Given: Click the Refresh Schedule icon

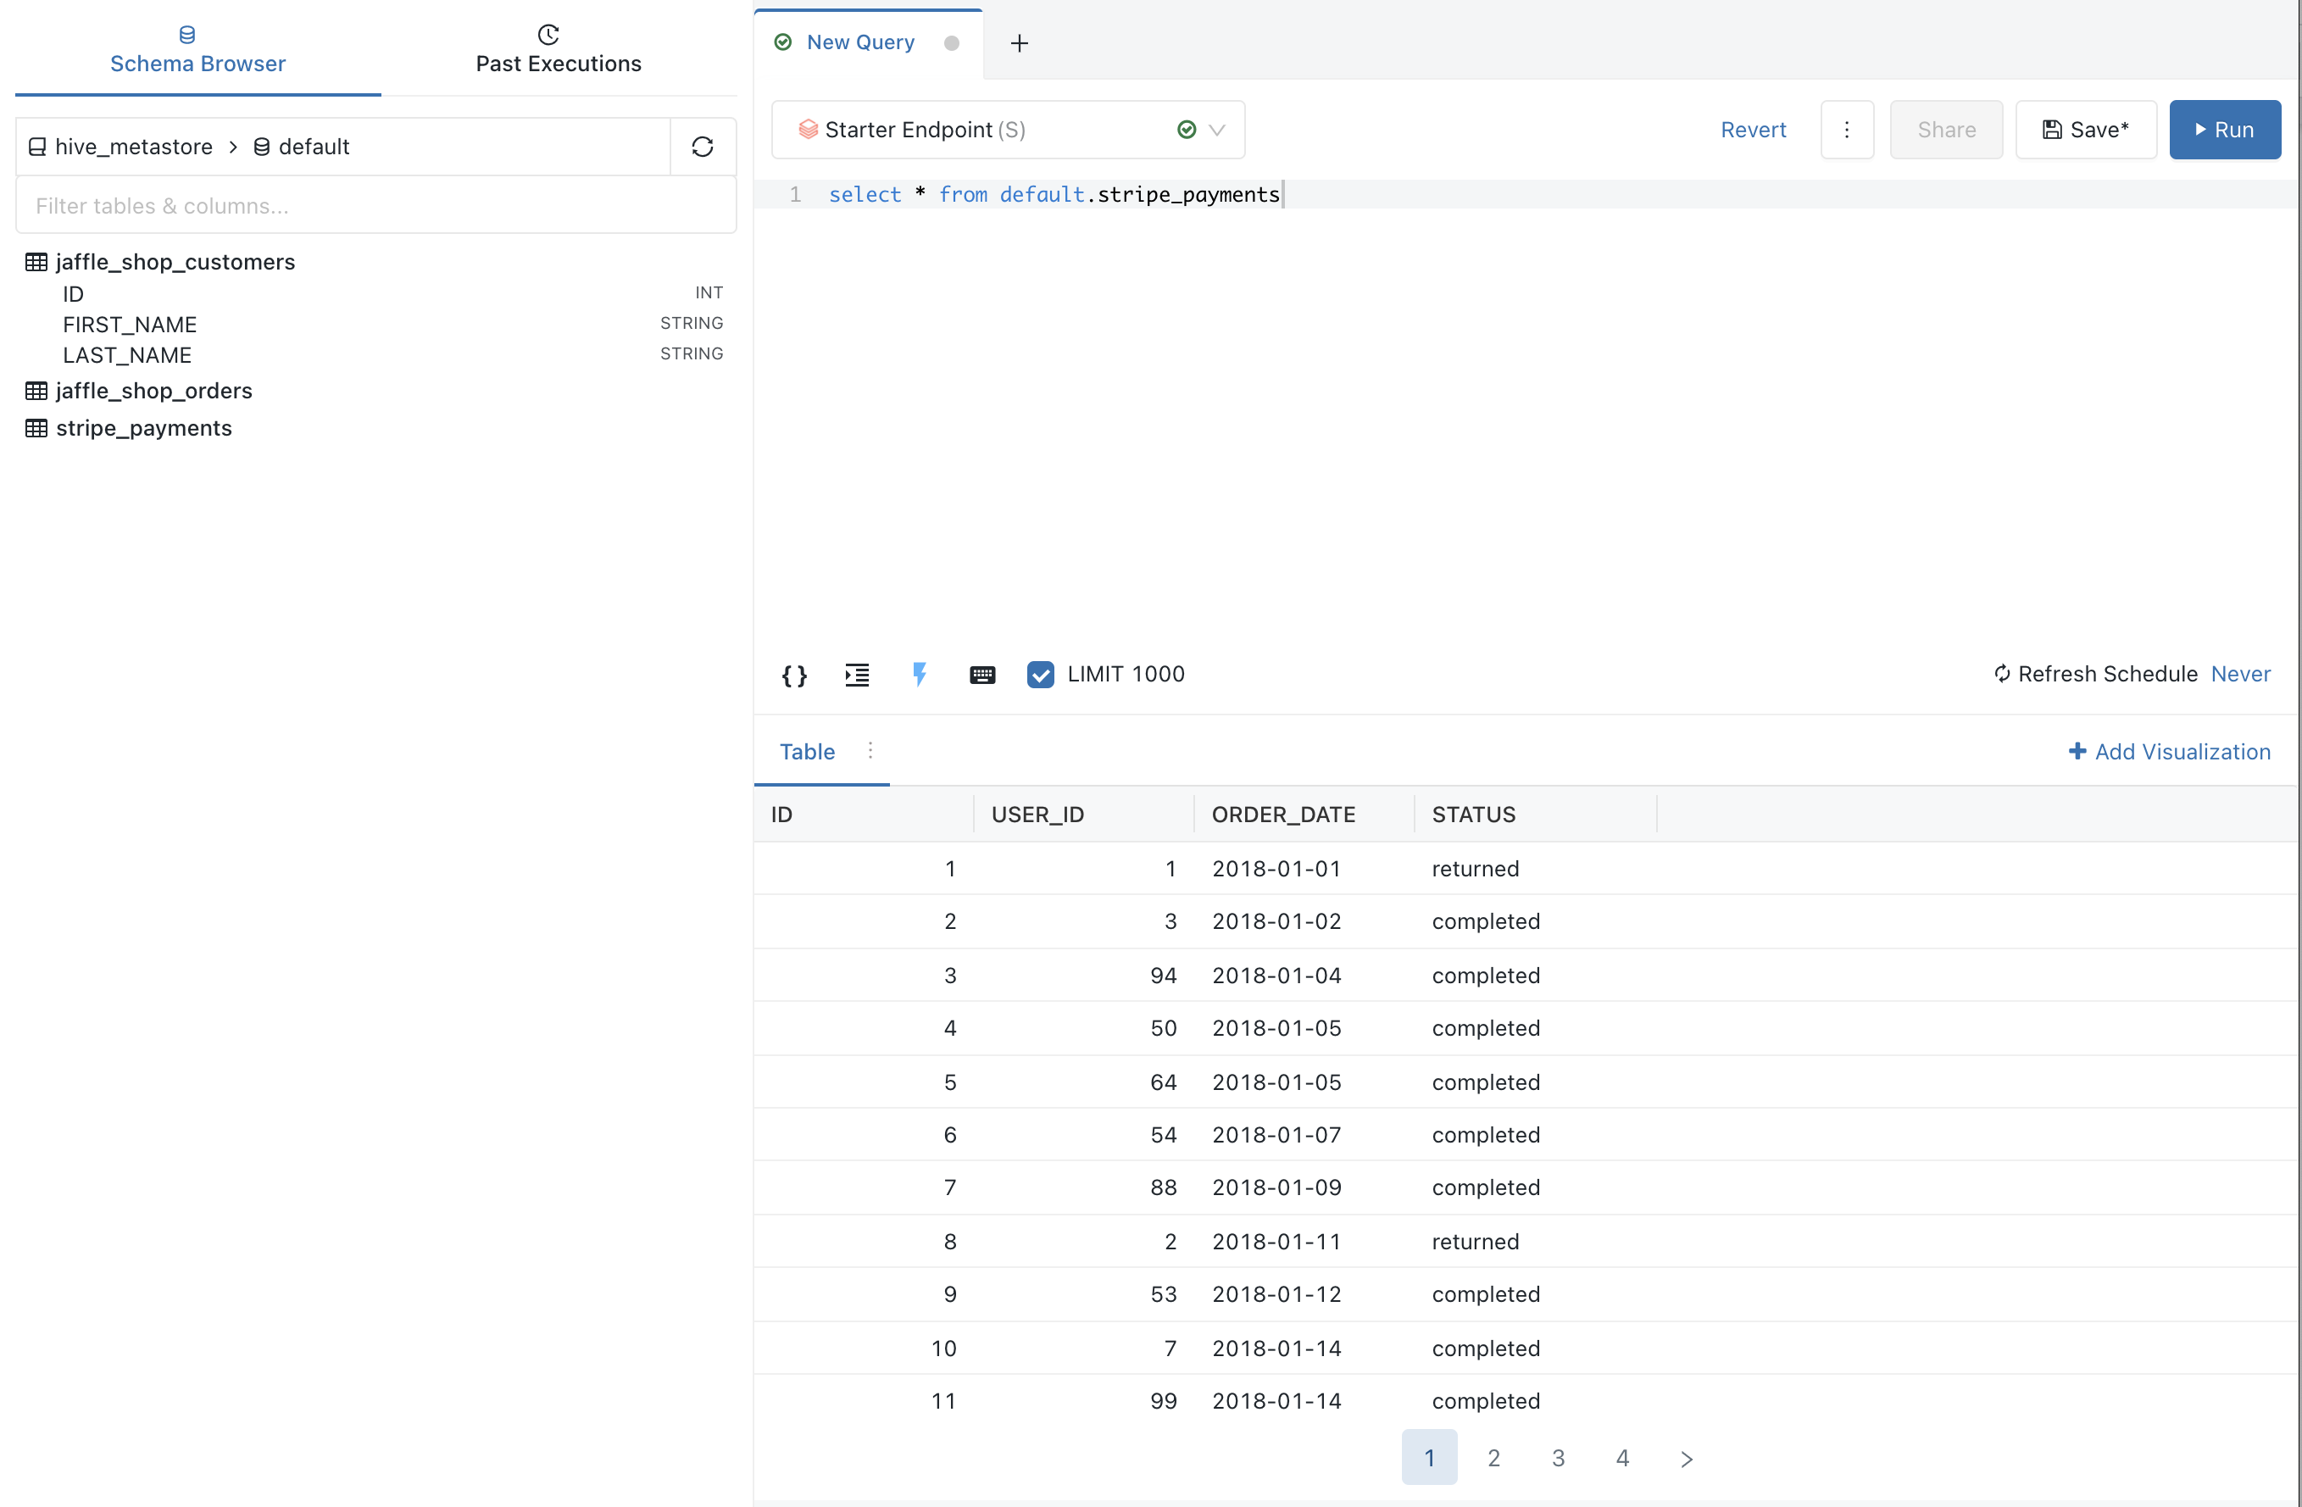Looking at the screenshot, I should point(2001,673).
